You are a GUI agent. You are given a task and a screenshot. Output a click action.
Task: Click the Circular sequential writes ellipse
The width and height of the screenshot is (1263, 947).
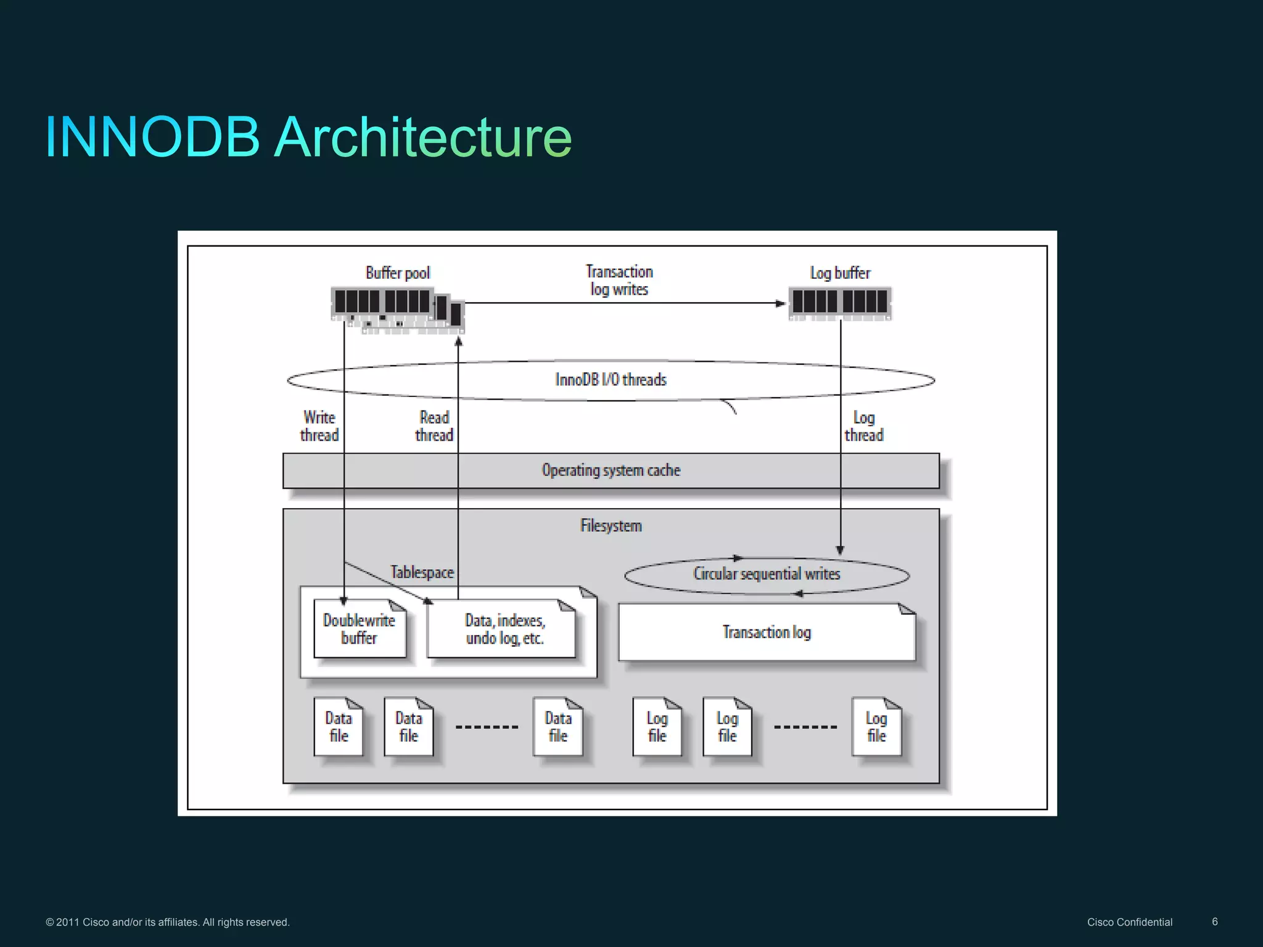point(767,575)
